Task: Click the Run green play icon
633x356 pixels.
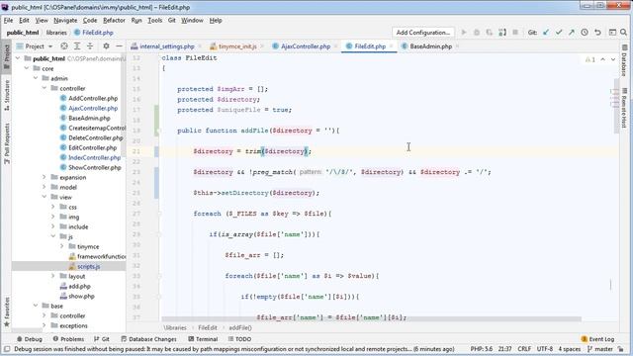Action: pyautogui.click(x=464, y=33)
